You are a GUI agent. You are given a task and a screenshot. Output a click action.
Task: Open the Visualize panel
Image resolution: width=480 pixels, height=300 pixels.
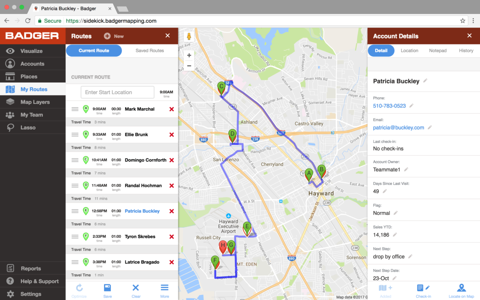click(x=24, y=51)
